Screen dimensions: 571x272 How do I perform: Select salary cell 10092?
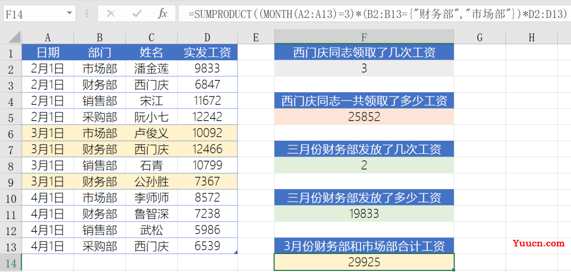tap(207, 133)
